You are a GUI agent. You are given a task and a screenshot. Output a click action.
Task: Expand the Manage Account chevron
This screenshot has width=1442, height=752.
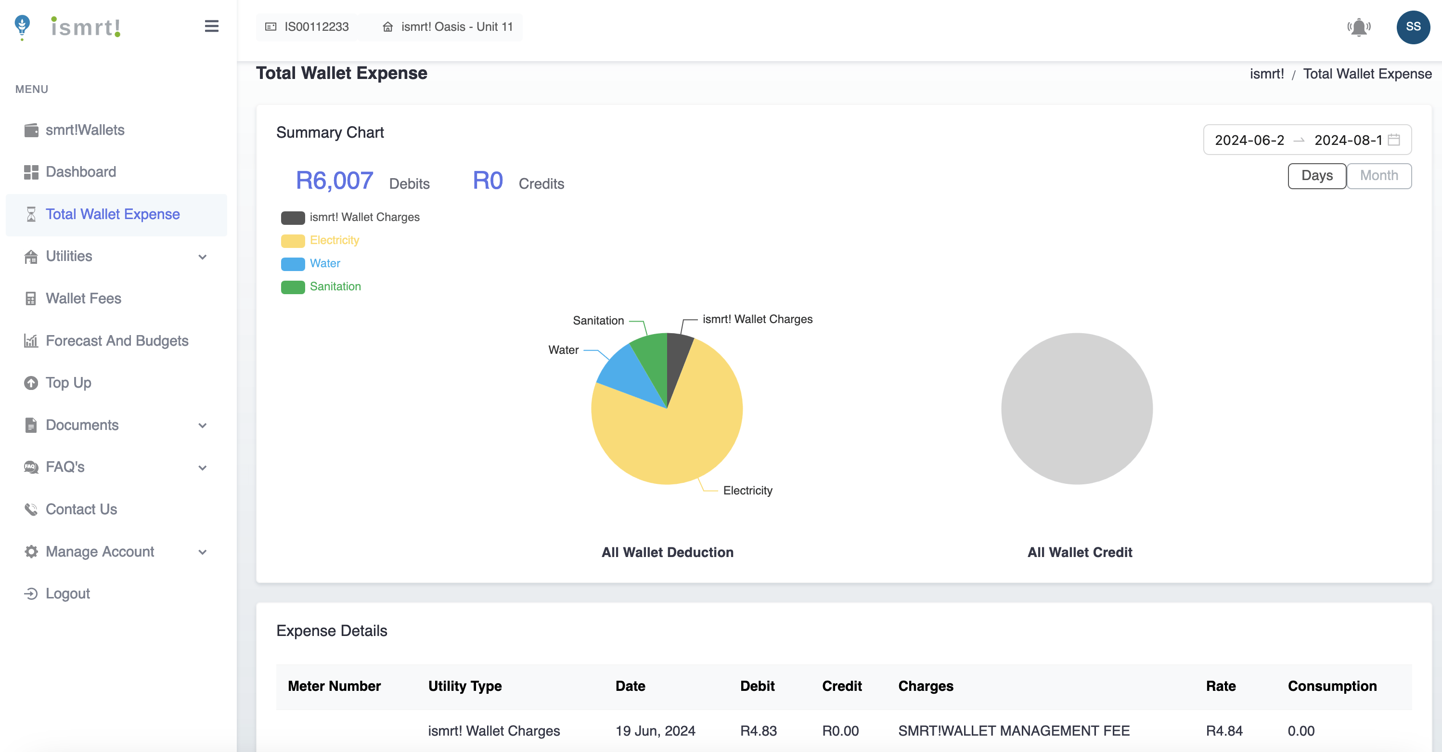(203, 552)
